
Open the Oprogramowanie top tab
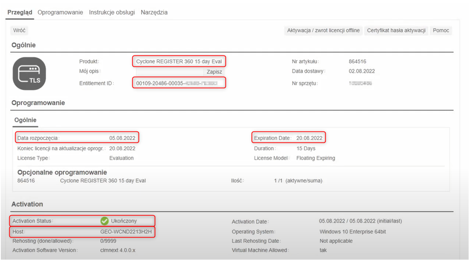60,12
